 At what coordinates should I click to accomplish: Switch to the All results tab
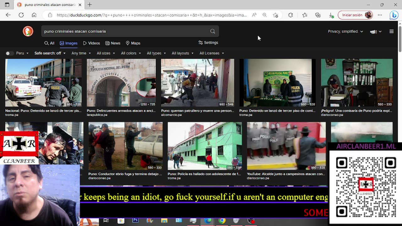[49, 43]
